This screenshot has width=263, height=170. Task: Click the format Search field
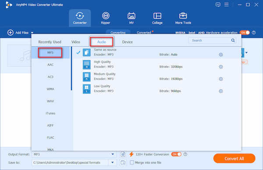[x=212, y=41]
